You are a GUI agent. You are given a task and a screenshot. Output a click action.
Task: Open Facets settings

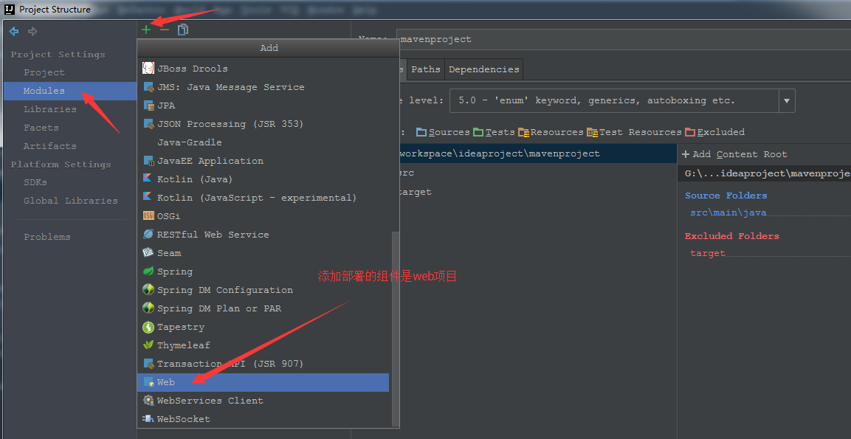[41, 128]
